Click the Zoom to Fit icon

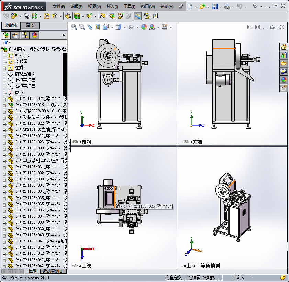coord(74,27)
